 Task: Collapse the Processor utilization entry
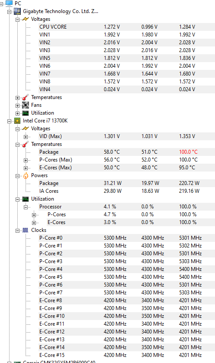point(26,207)
